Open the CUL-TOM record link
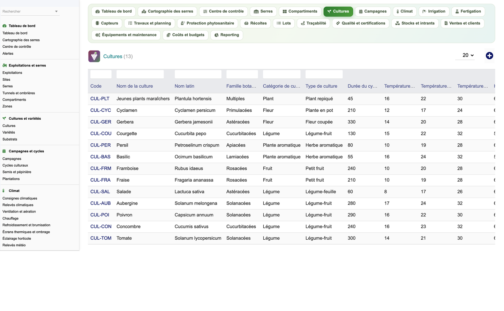The height and width of the screenshot is (311, 504). (101, 238)
